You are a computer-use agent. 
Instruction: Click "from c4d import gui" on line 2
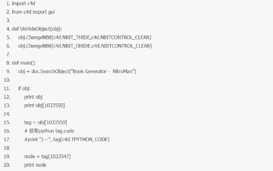[33, 12]
